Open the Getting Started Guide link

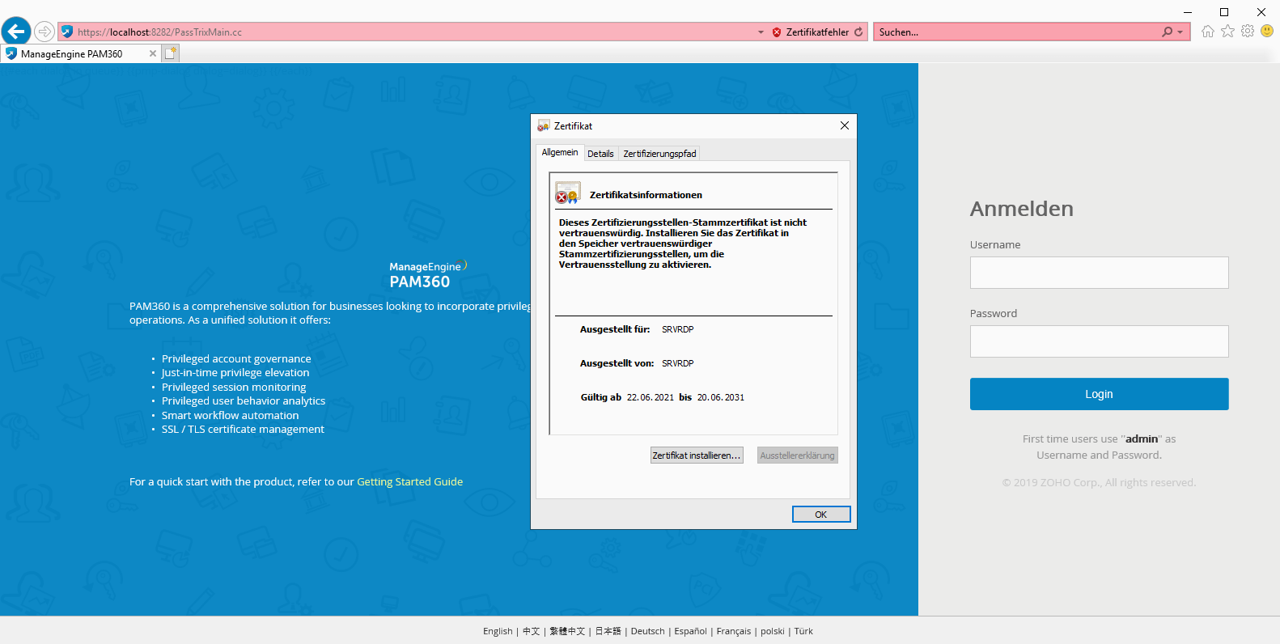(409, 481)
